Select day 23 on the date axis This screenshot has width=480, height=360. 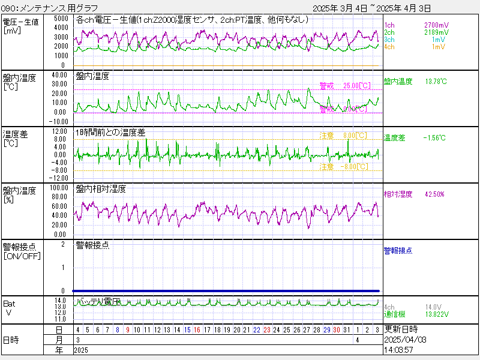click(267, 330)
